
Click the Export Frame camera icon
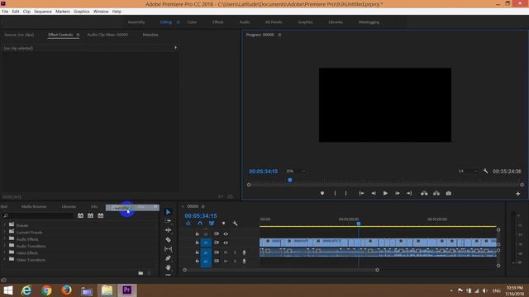(448, 193)
